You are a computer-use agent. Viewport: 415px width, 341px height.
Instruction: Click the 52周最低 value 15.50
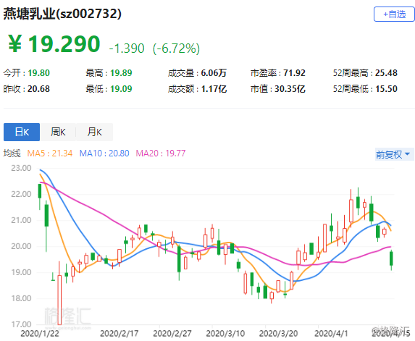click(386, 89)
